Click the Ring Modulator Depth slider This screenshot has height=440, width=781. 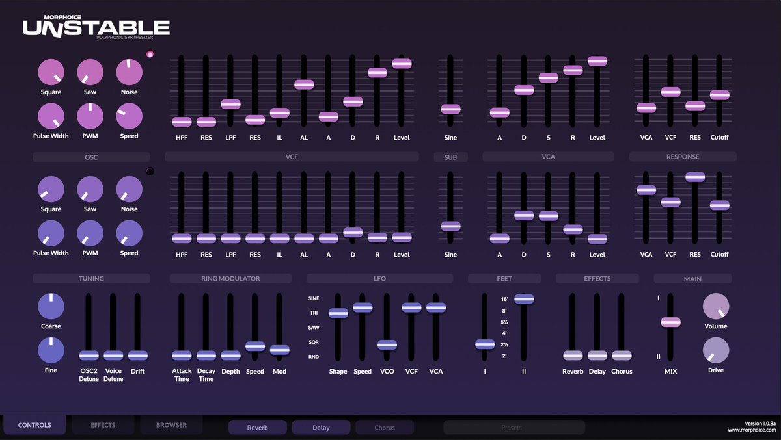click(230, 356)
